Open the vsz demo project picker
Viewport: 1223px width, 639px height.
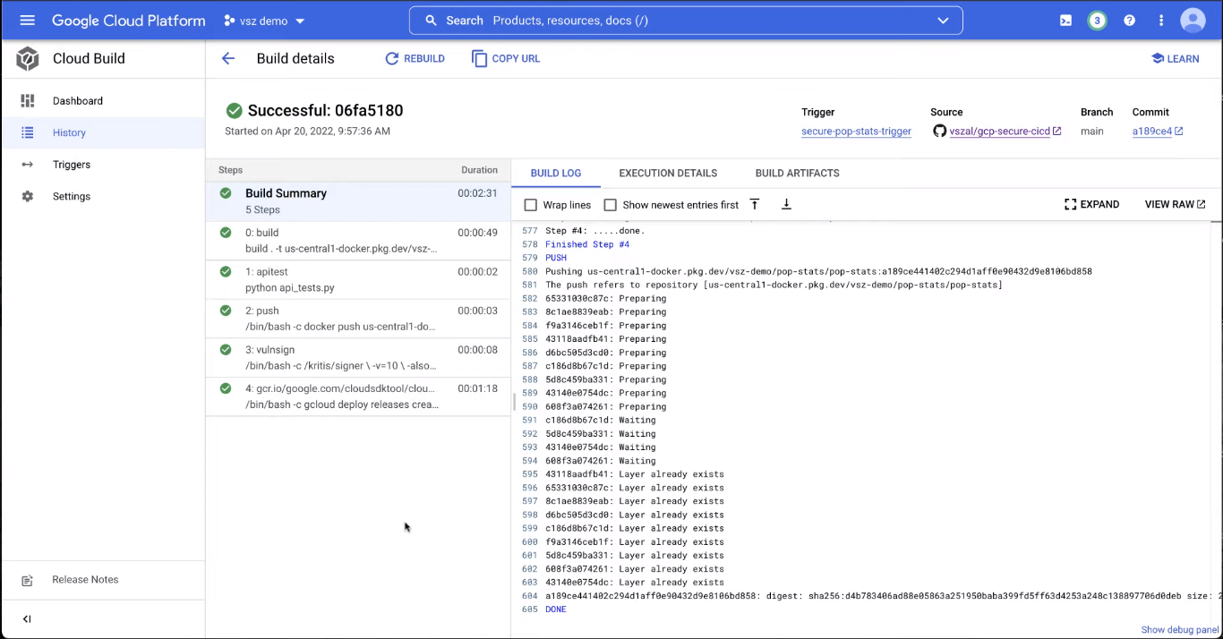tap(263, 20)
